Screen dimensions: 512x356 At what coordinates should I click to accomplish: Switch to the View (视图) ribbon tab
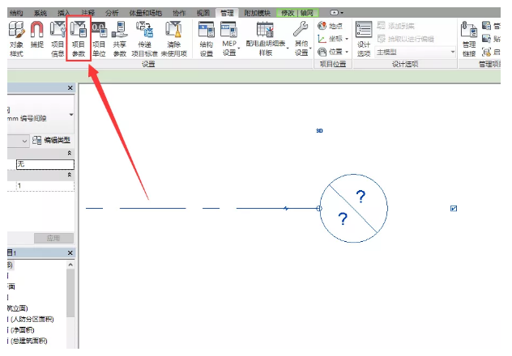204,13
